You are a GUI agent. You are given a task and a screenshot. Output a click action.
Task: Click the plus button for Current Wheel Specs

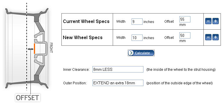click(x=216, y=21)
